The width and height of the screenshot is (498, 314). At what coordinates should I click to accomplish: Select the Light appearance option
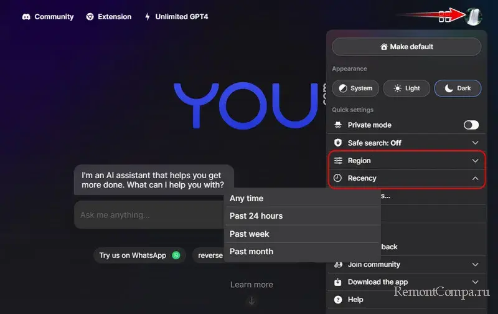point(406,88)
